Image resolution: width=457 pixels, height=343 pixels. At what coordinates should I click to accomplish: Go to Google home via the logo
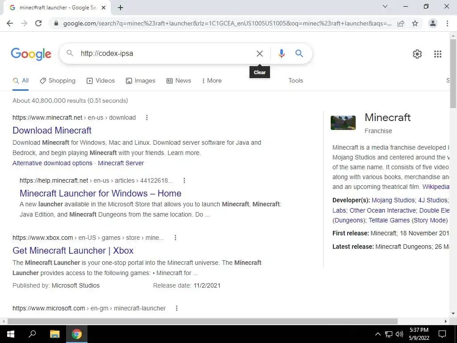pos(31,54)
